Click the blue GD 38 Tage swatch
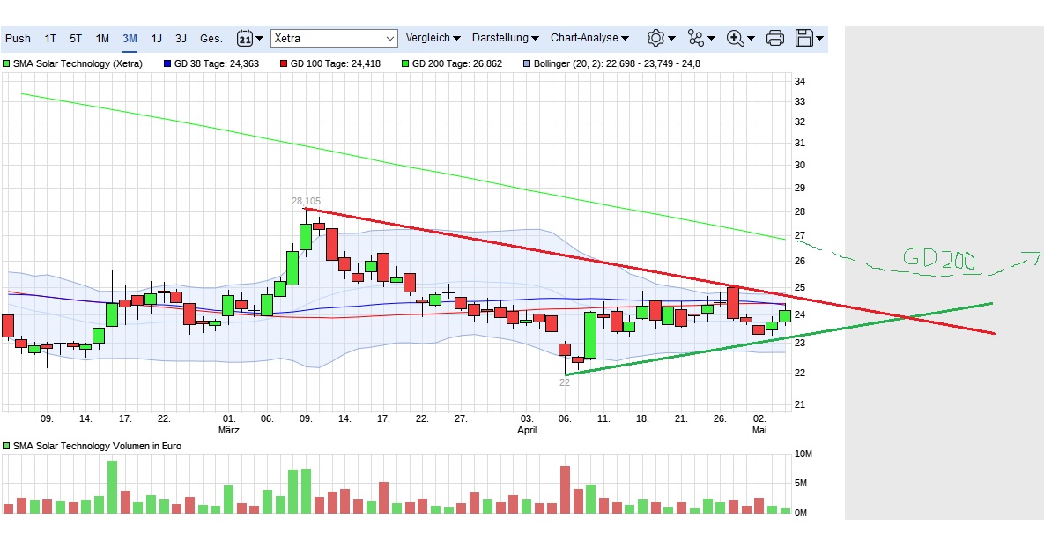 tap(167, 64)
